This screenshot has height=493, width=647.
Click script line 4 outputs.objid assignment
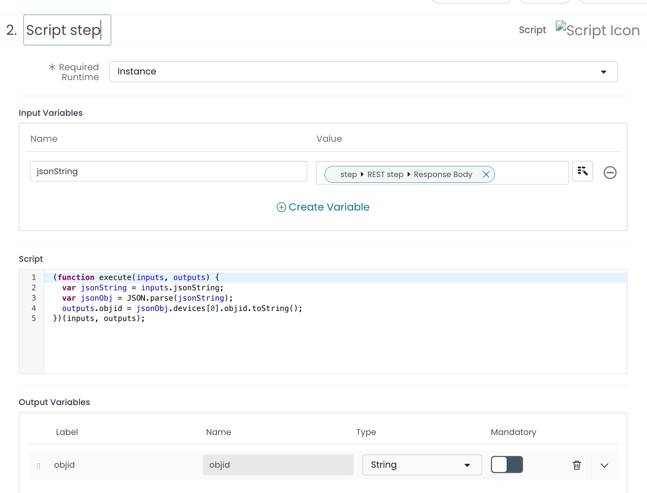(x=182, y=308)
